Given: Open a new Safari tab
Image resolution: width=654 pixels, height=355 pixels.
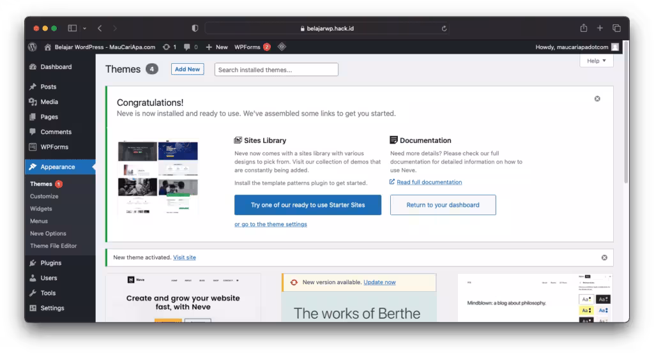Looking at the screenshot, I should click(600, 28).
